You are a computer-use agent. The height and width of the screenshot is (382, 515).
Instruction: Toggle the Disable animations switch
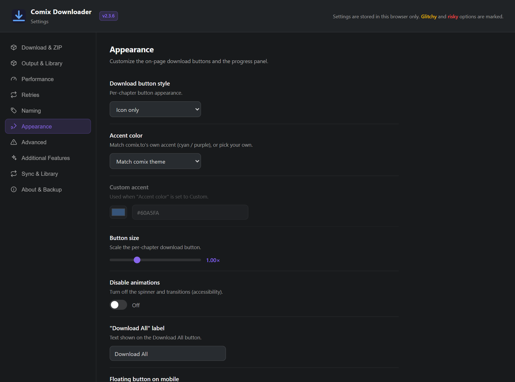pos(118,305)
